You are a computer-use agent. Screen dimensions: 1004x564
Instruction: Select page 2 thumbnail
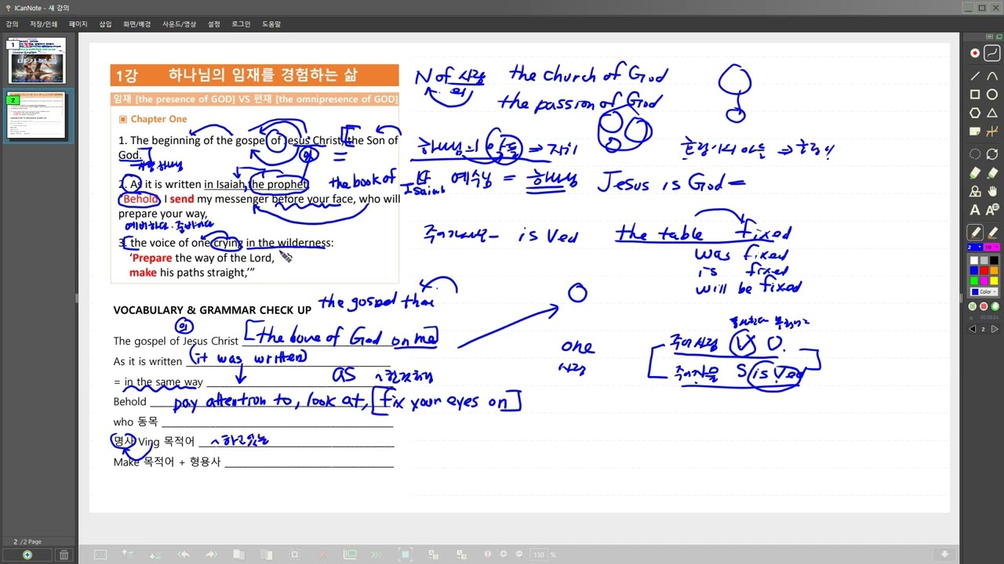(37, 115)
